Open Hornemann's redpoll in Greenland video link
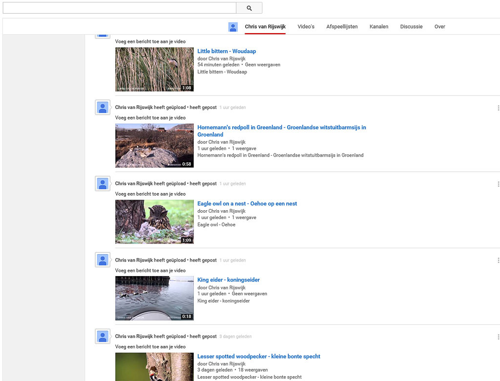 (282, 131)
